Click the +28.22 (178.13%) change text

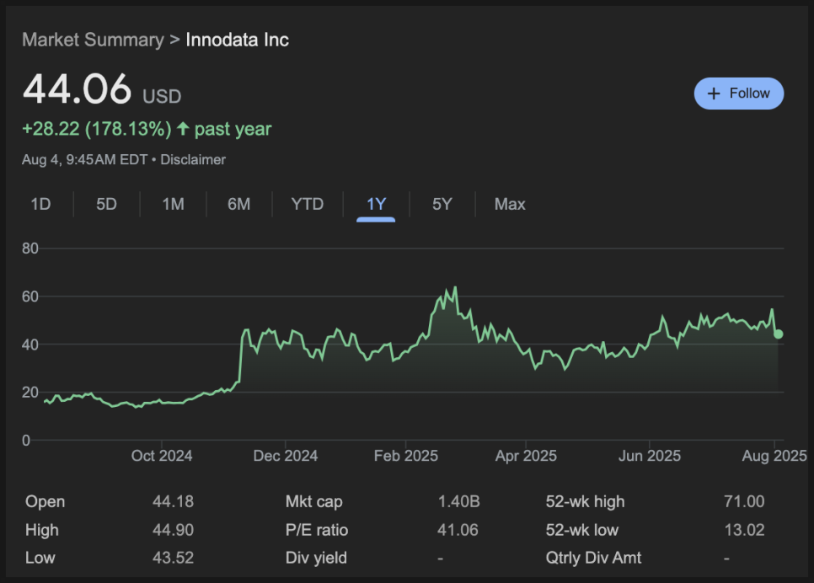(x=97, y=129)
